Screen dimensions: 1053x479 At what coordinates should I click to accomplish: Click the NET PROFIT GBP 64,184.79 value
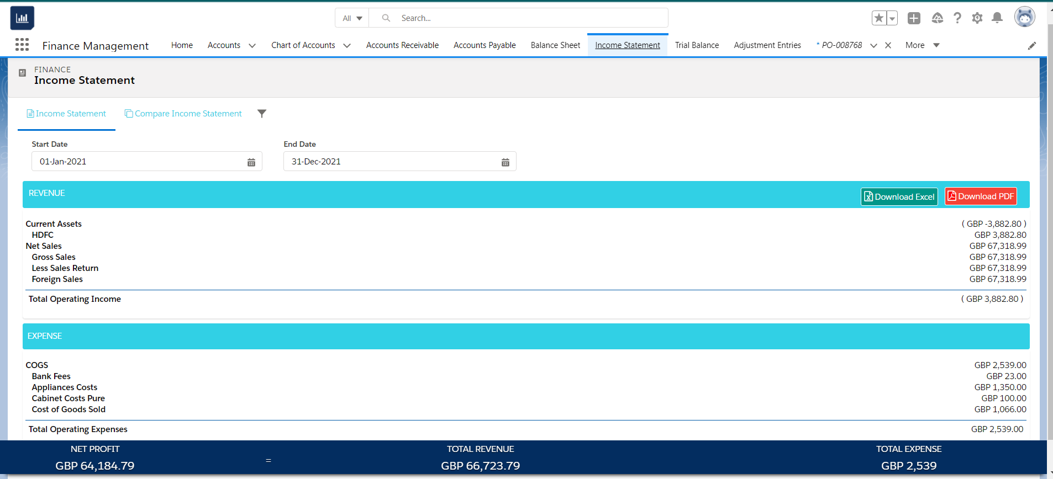[95, 466]
